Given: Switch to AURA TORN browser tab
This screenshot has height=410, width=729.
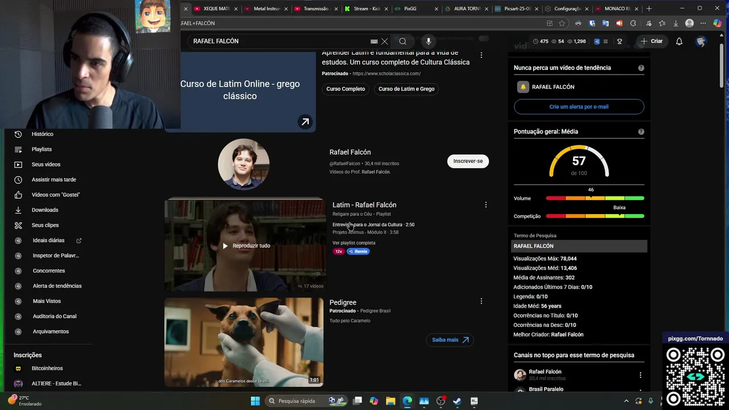Looking at the screenshot, I should point(466,9).
